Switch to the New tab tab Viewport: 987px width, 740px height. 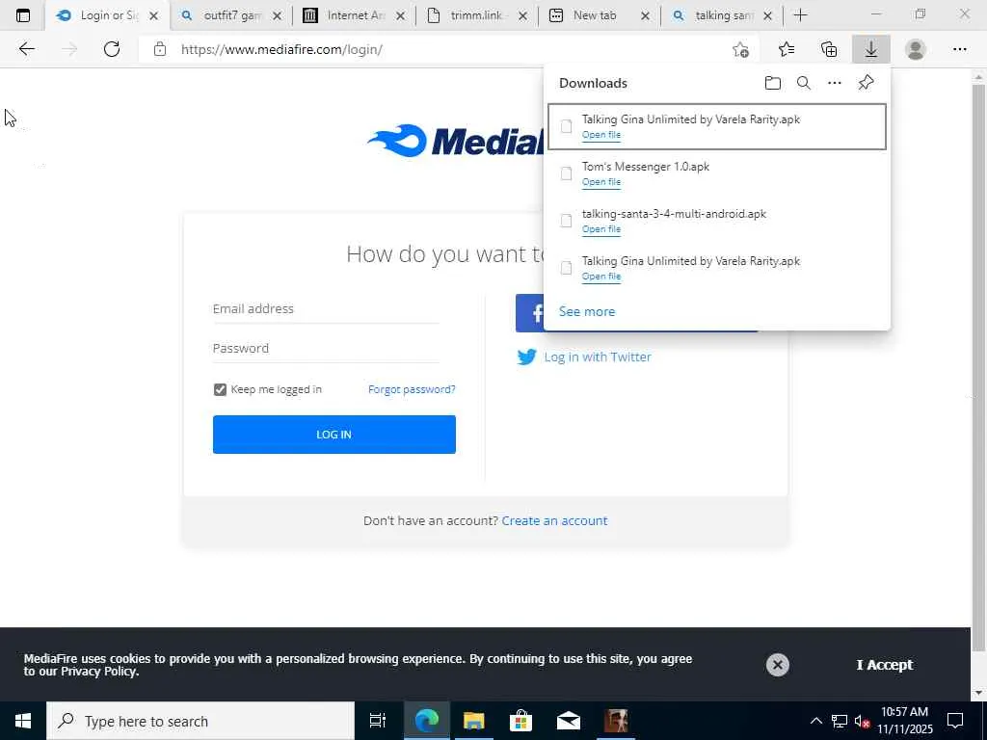(x=600, y=15)
